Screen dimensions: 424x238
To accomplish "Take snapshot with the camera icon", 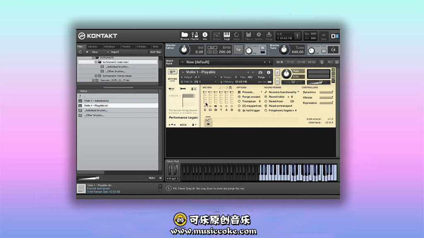I will coord(260,72).
